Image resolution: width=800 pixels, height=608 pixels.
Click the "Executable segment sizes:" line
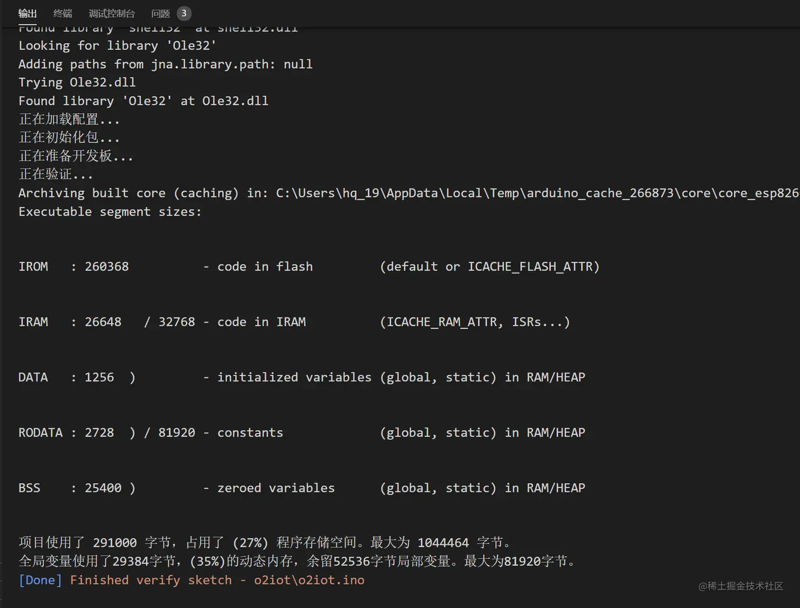pos(110,212)
